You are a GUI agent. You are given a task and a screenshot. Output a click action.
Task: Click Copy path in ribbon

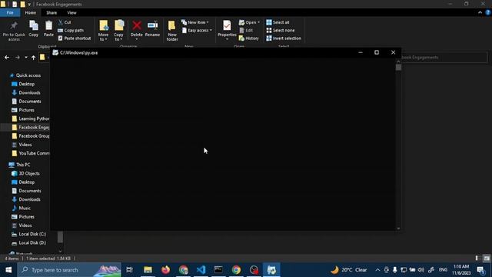(x=71, y=31)
